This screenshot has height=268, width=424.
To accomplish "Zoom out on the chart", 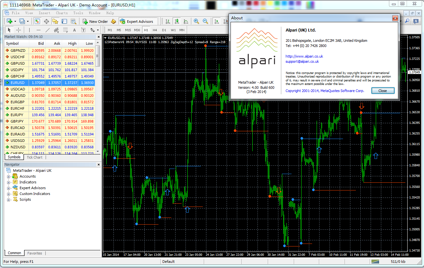I will (x=205, y=21).
